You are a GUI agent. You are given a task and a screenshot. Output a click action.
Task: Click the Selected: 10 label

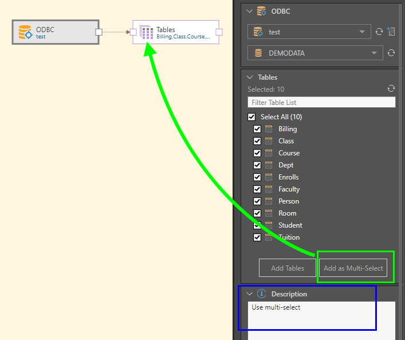(266, 89)
